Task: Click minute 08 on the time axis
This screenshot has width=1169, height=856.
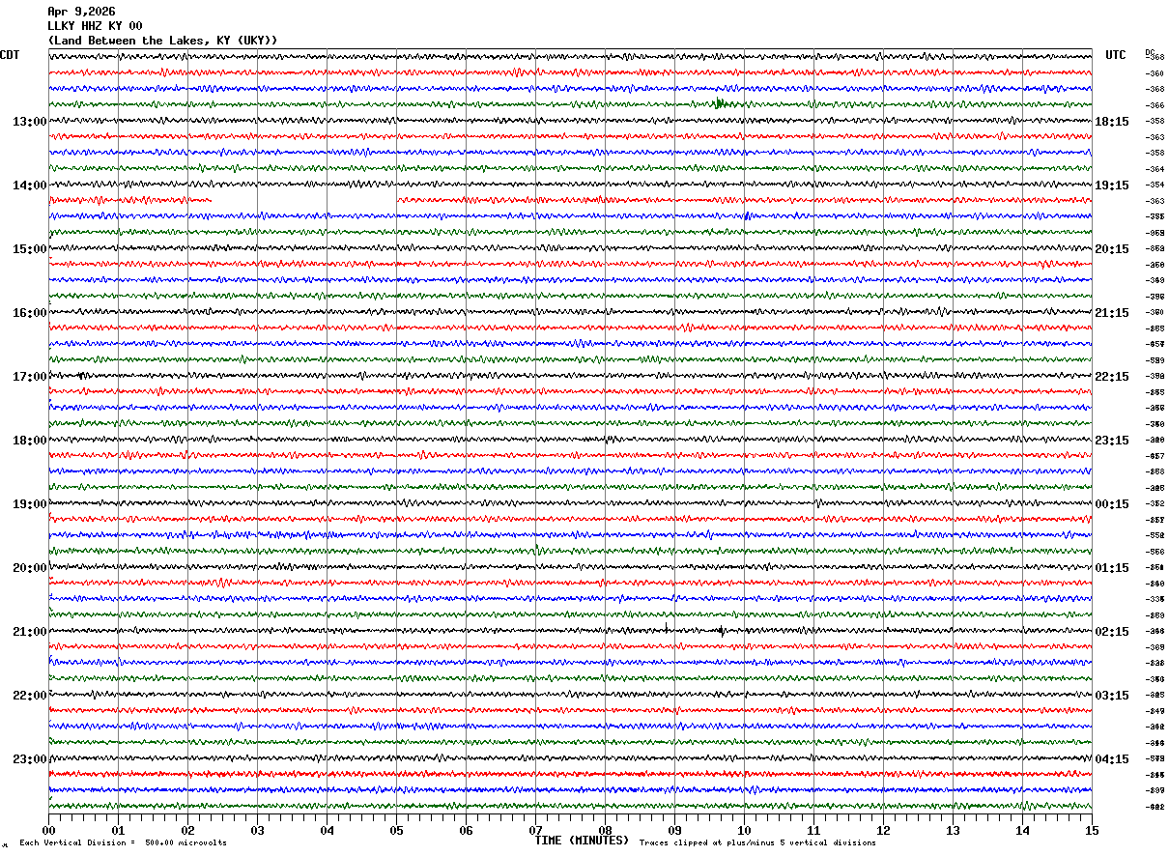Action: (x=605, y=830)
